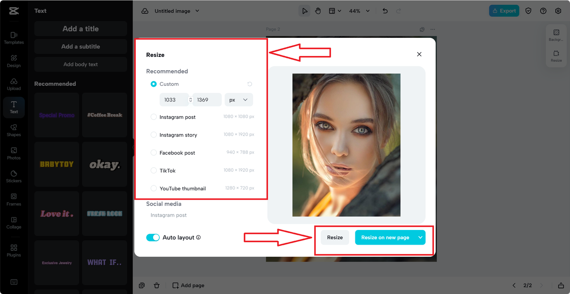This screenshot has height=294, width=570.
Task: Open the Frames sidebar panel
Action: click(x=14, y=200)
